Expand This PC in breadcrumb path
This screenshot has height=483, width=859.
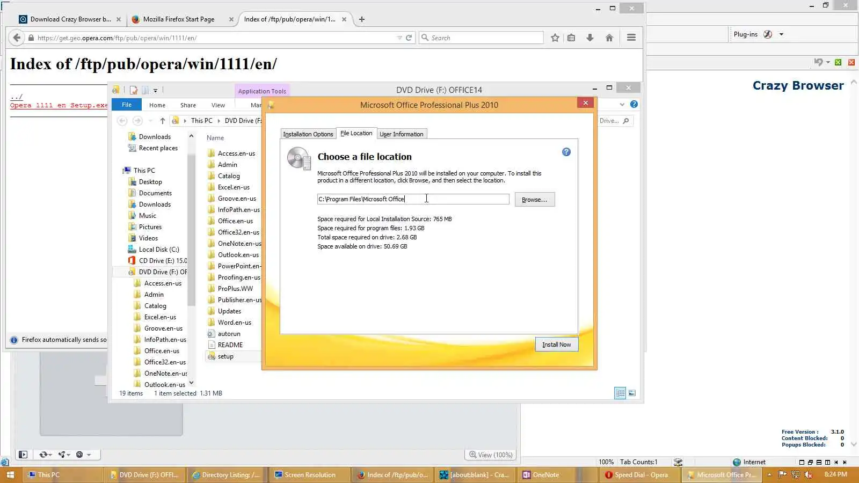point(219,121)
